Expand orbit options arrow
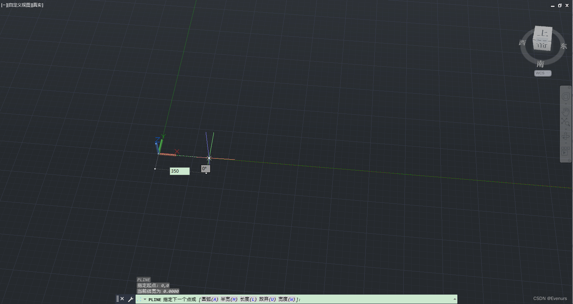 tap(566, 143)
